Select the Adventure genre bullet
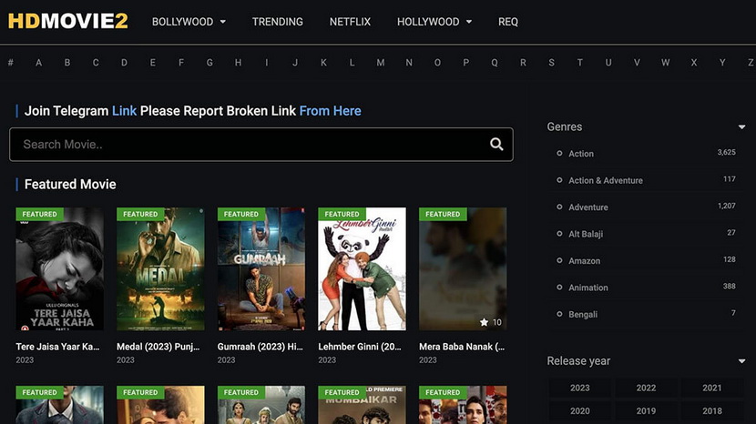The image size is (756, 424). pos(559,207)
